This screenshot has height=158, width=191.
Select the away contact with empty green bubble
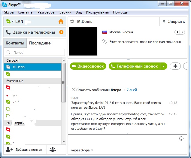tap(32, 109)
